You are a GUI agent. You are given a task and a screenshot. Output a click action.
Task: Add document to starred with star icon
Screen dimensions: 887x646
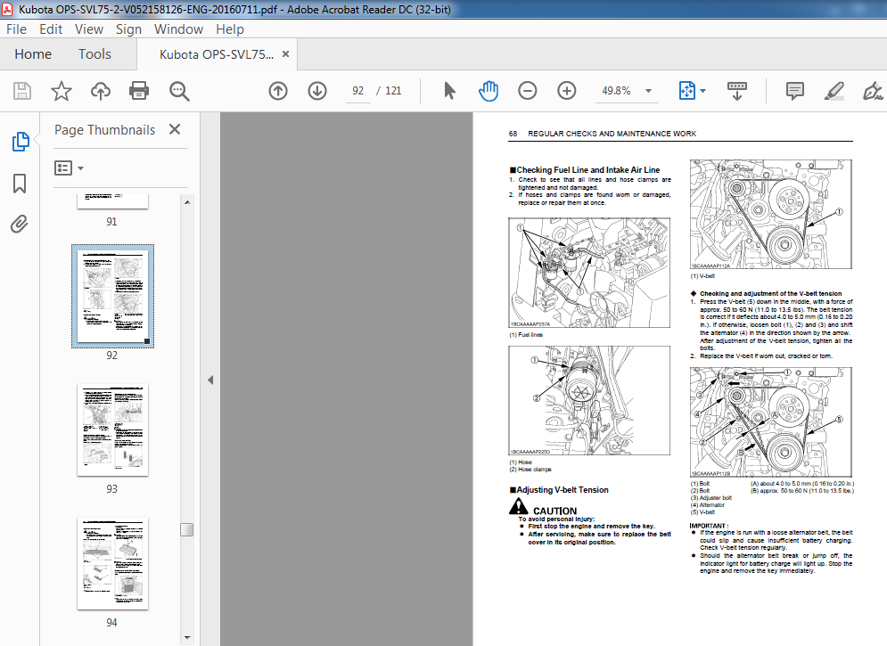point(62,91)
